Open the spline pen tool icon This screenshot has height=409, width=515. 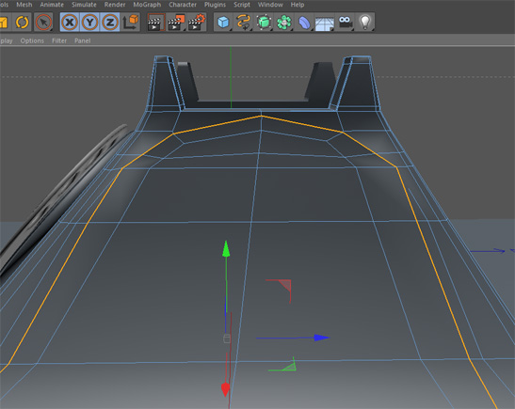point(243,23)
